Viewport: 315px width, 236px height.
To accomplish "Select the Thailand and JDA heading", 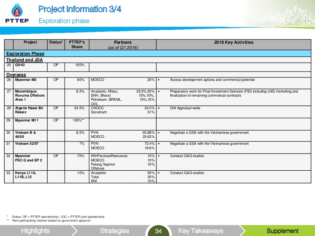I will pyautogui.click(x=24, y=60).
